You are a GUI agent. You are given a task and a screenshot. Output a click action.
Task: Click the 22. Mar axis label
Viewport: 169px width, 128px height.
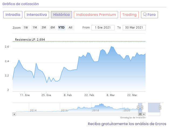pos(132,95)
